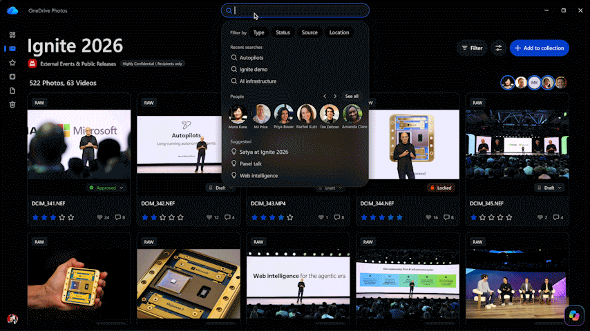Click the heart on DCIM_341.NEF

pos(99,217)
